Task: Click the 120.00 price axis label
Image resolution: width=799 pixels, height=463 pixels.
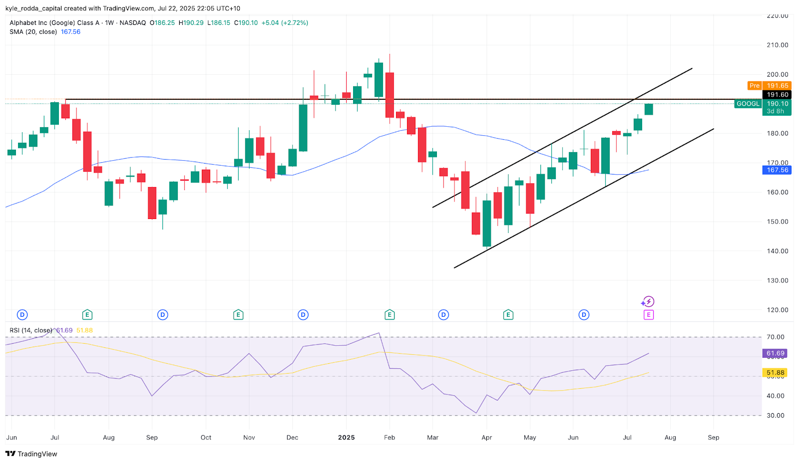Action: coord(778,310)
